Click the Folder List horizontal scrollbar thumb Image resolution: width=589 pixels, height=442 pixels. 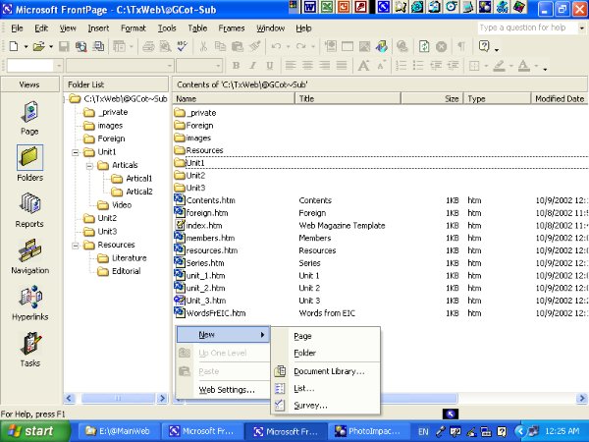tap(118, 398)
